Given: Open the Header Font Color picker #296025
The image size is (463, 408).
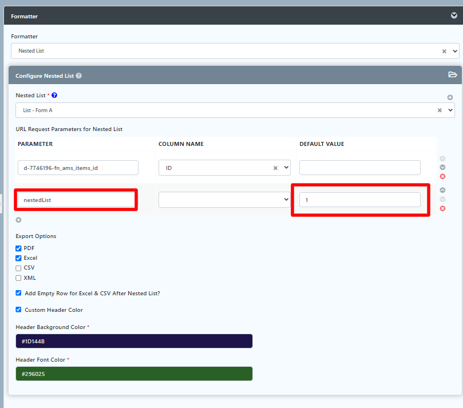Looking at the screenshot, I should point(134,374).
